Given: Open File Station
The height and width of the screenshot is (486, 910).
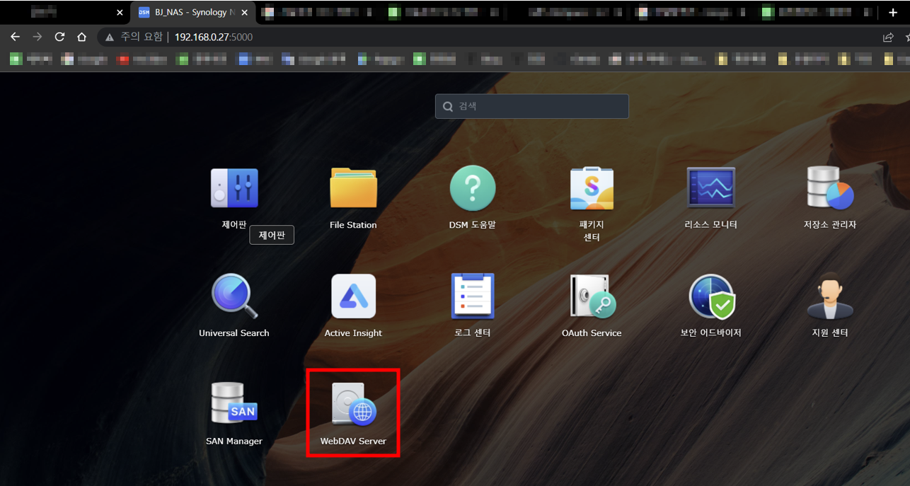Looking at the screenshot, I should pos(353,188).
